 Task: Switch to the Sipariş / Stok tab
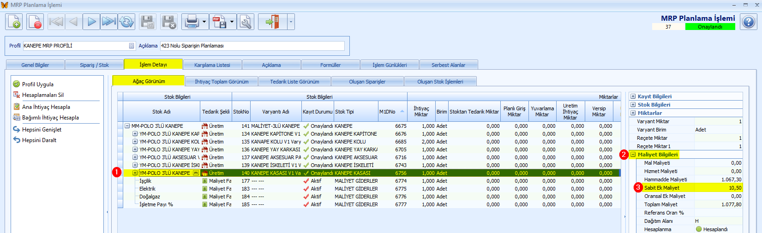point(94,65)
